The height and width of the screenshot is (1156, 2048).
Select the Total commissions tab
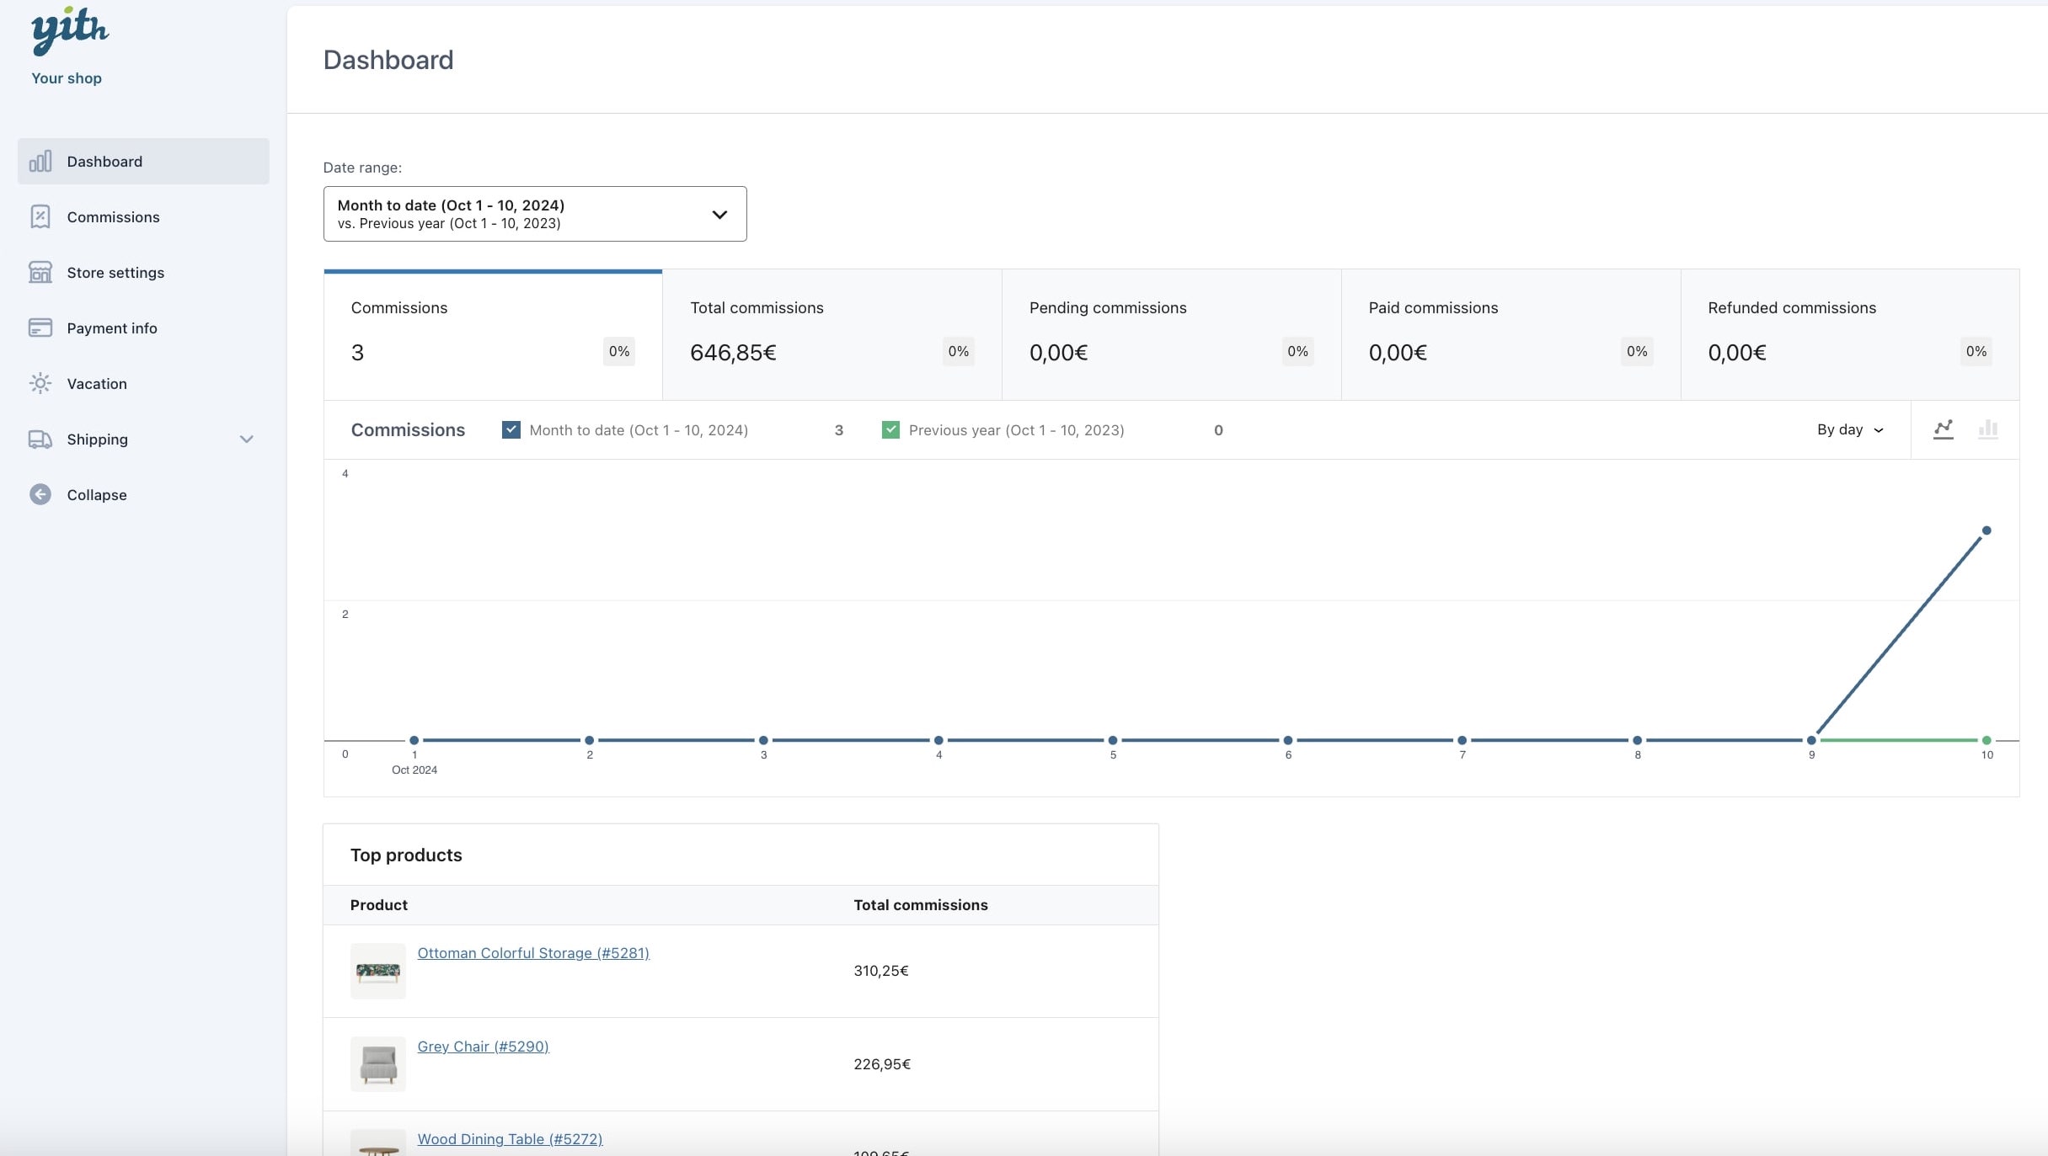tap(831, 334)
